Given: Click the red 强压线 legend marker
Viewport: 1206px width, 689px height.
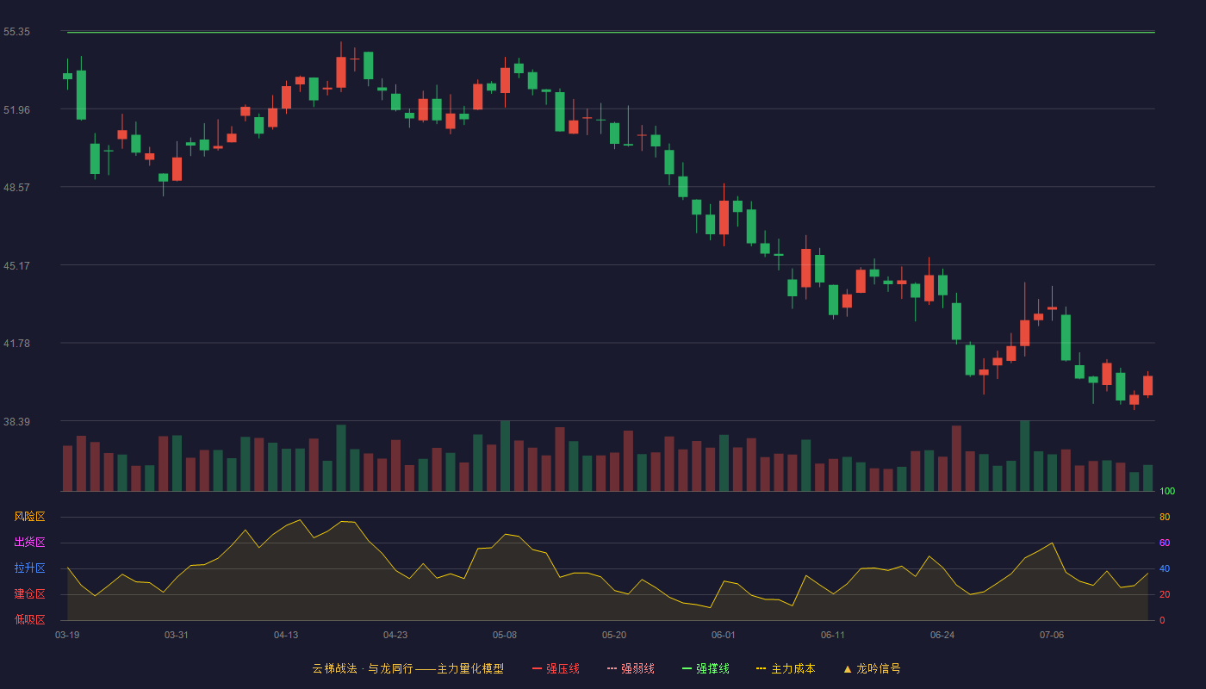Looking at the screenshot, I should (538, 668).
